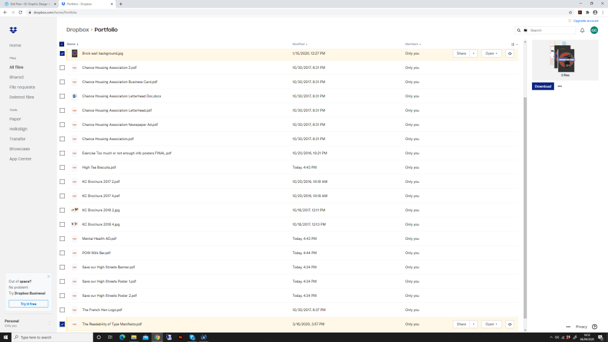
Task: Click the blue Download button
Action: point(543,86)
